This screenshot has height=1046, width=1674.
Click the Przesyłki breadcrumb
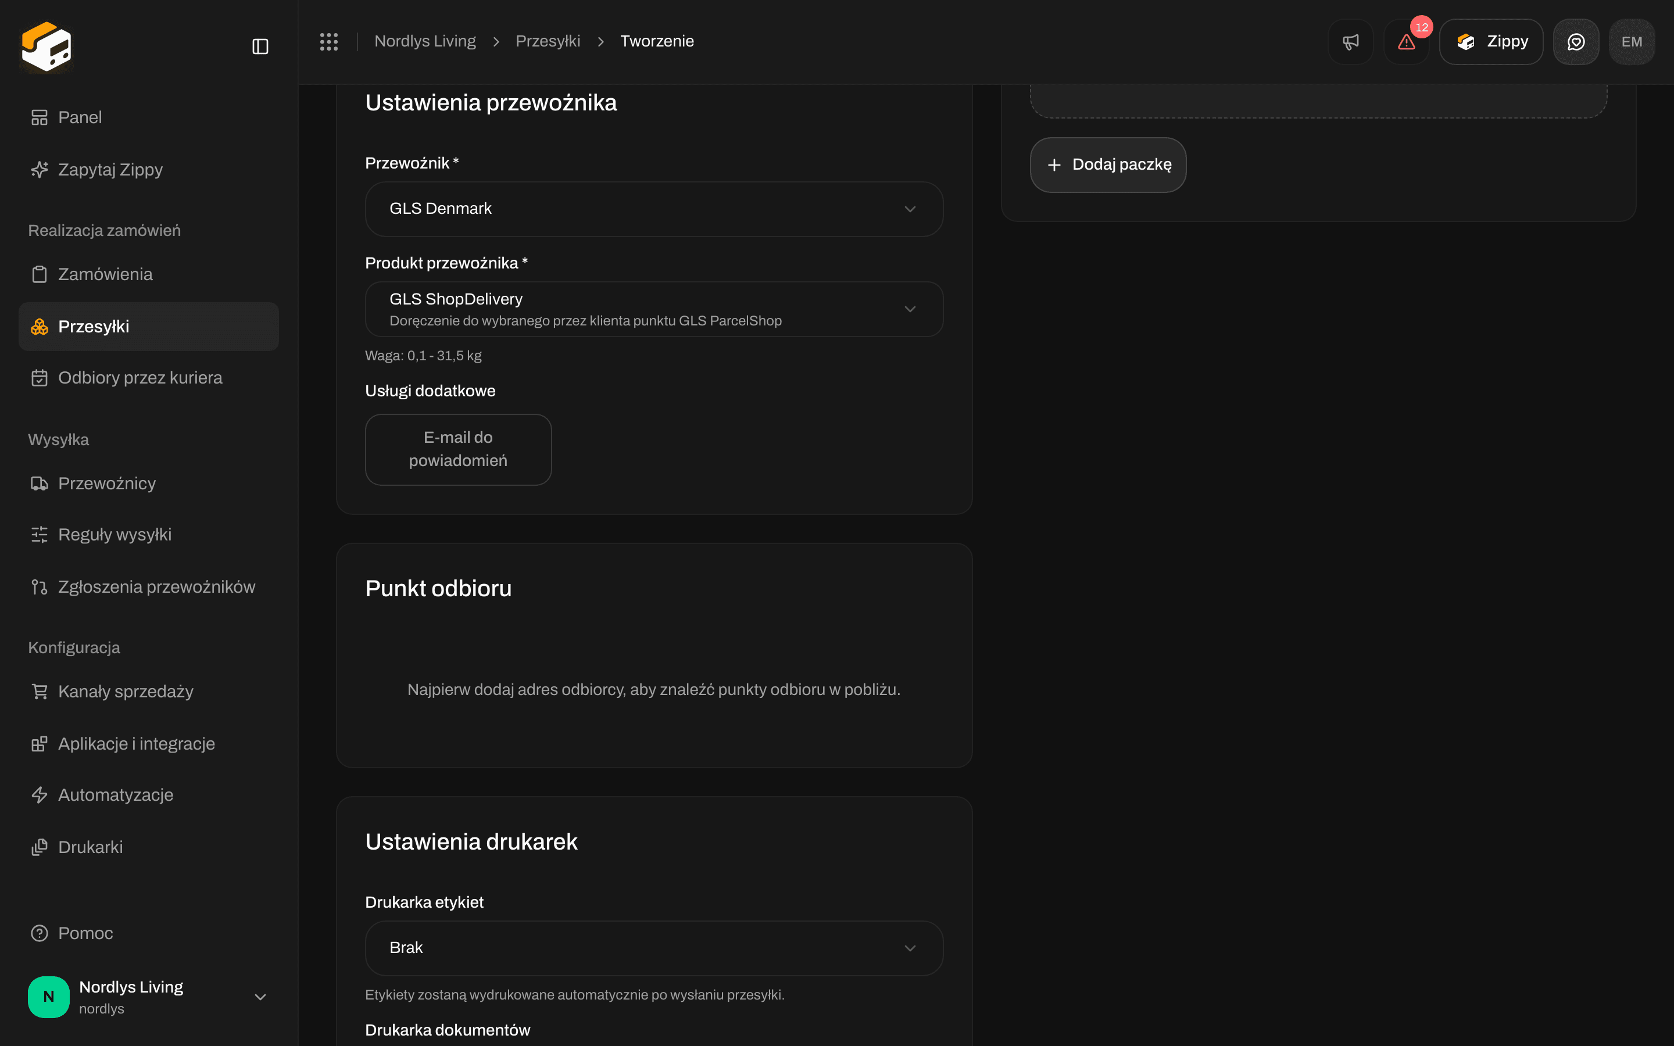coord(548,41)
